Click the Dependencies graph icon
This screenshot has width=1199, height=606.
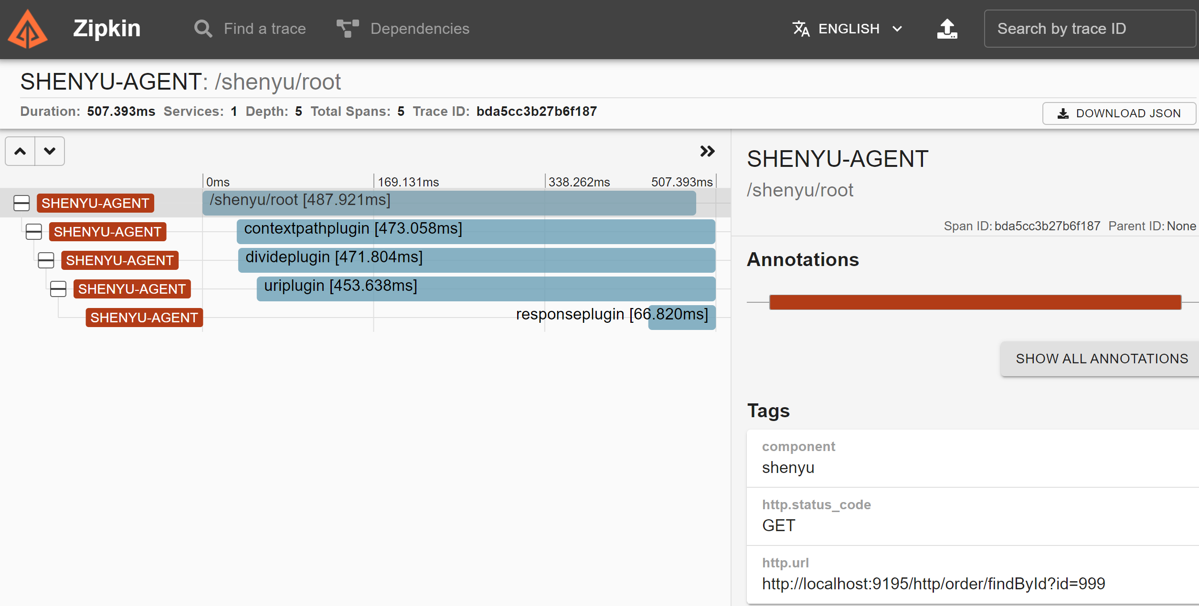tap(347, 29)
